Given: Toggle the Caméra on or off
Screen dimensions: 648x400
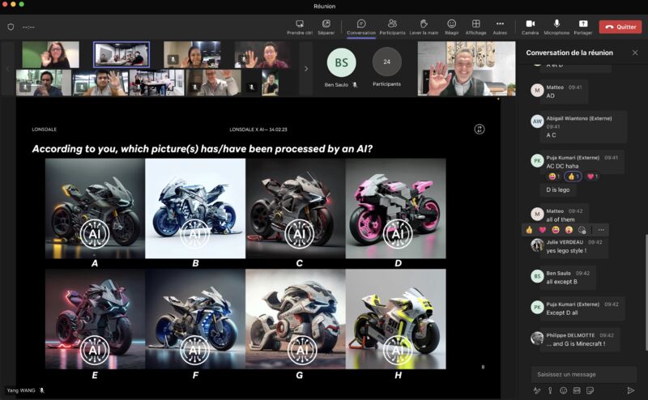Looking at the screenshot, I should pyautogui.click(x=530, y=27).
